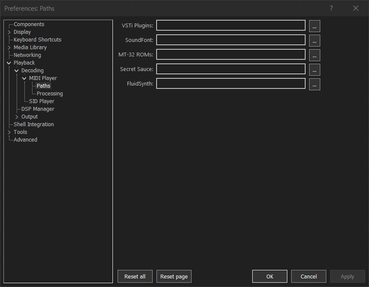Select MIDI Player in the tree
Screen dimensions: 369x287
43,78
